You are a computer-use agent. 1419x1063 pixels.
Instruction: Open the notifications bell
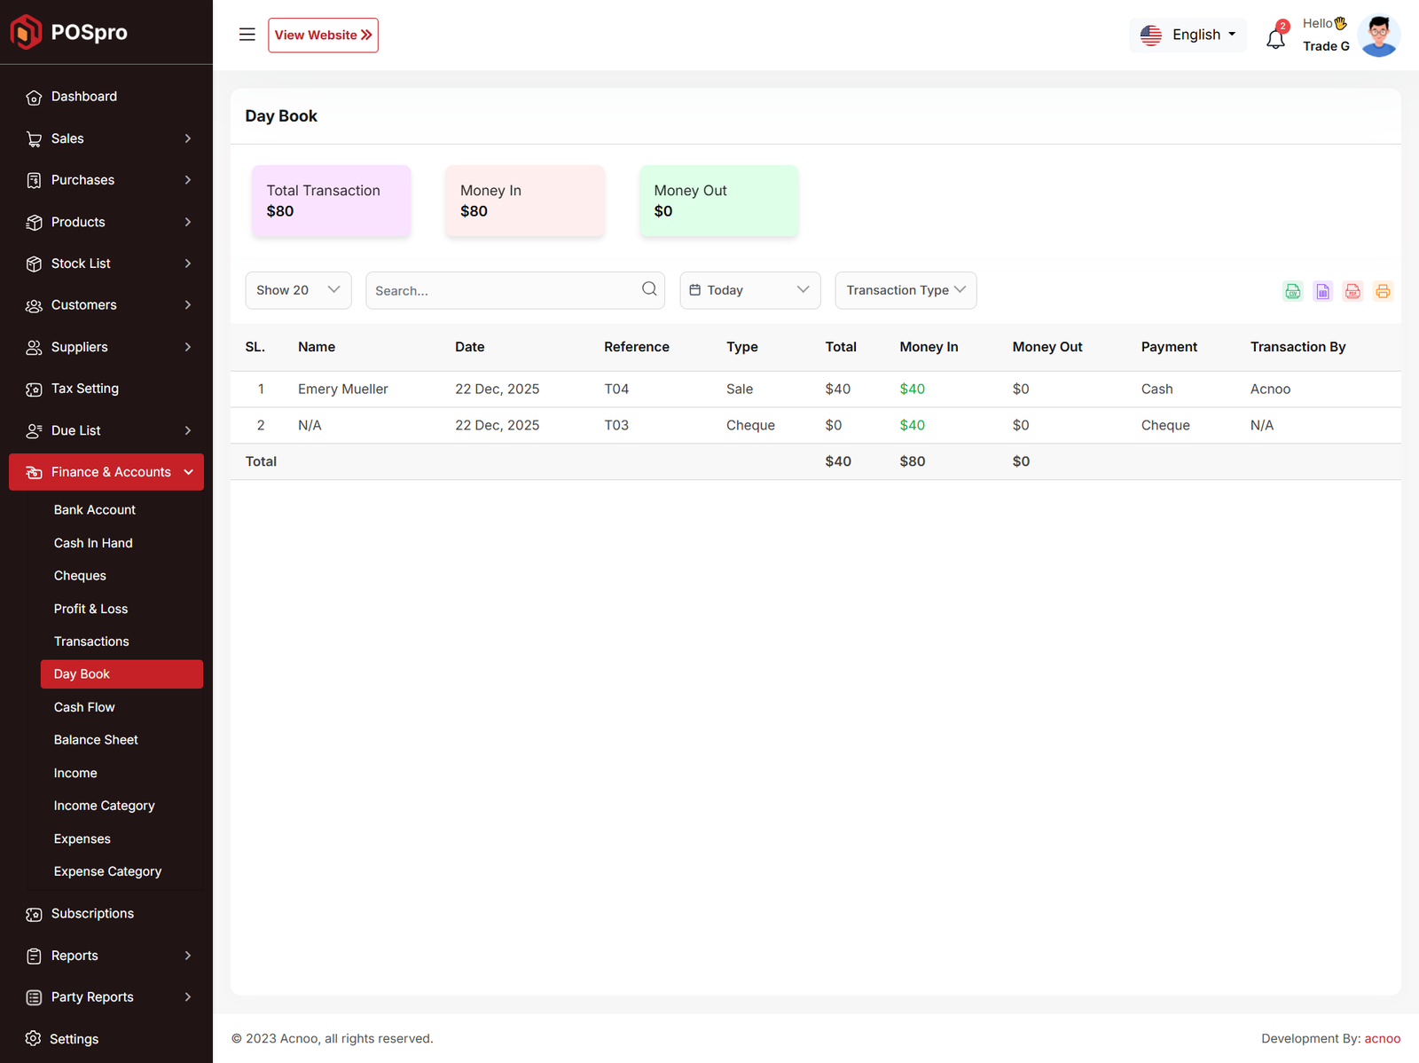(1275, 38)
